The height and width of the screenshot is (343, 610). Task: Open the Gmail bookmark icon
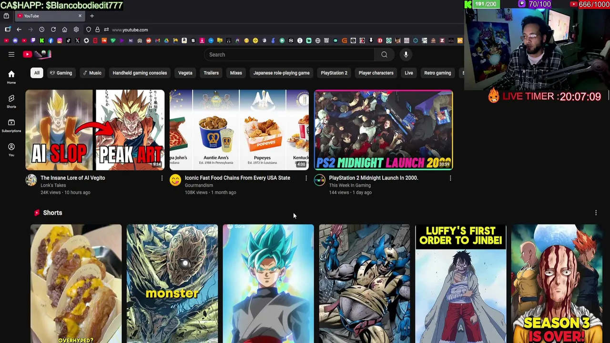point(157,40)
